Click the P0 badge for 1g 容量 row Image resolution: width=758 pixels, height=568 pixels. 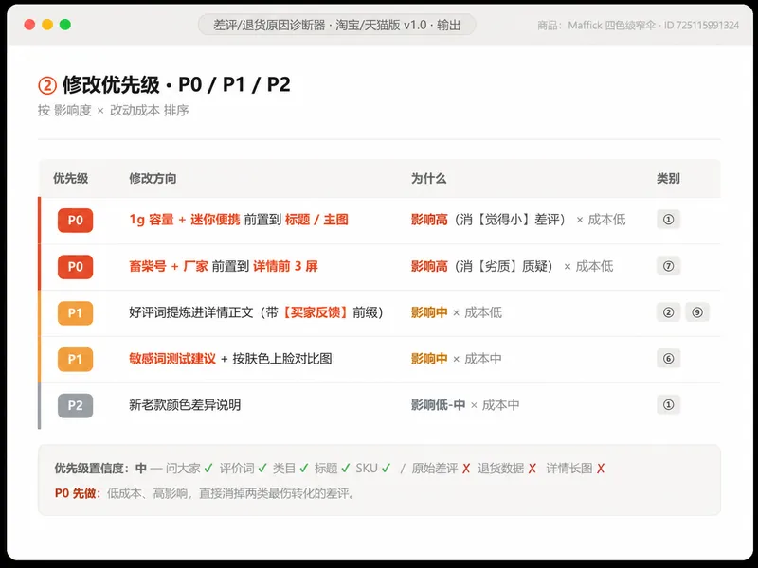tap(75, 221)
